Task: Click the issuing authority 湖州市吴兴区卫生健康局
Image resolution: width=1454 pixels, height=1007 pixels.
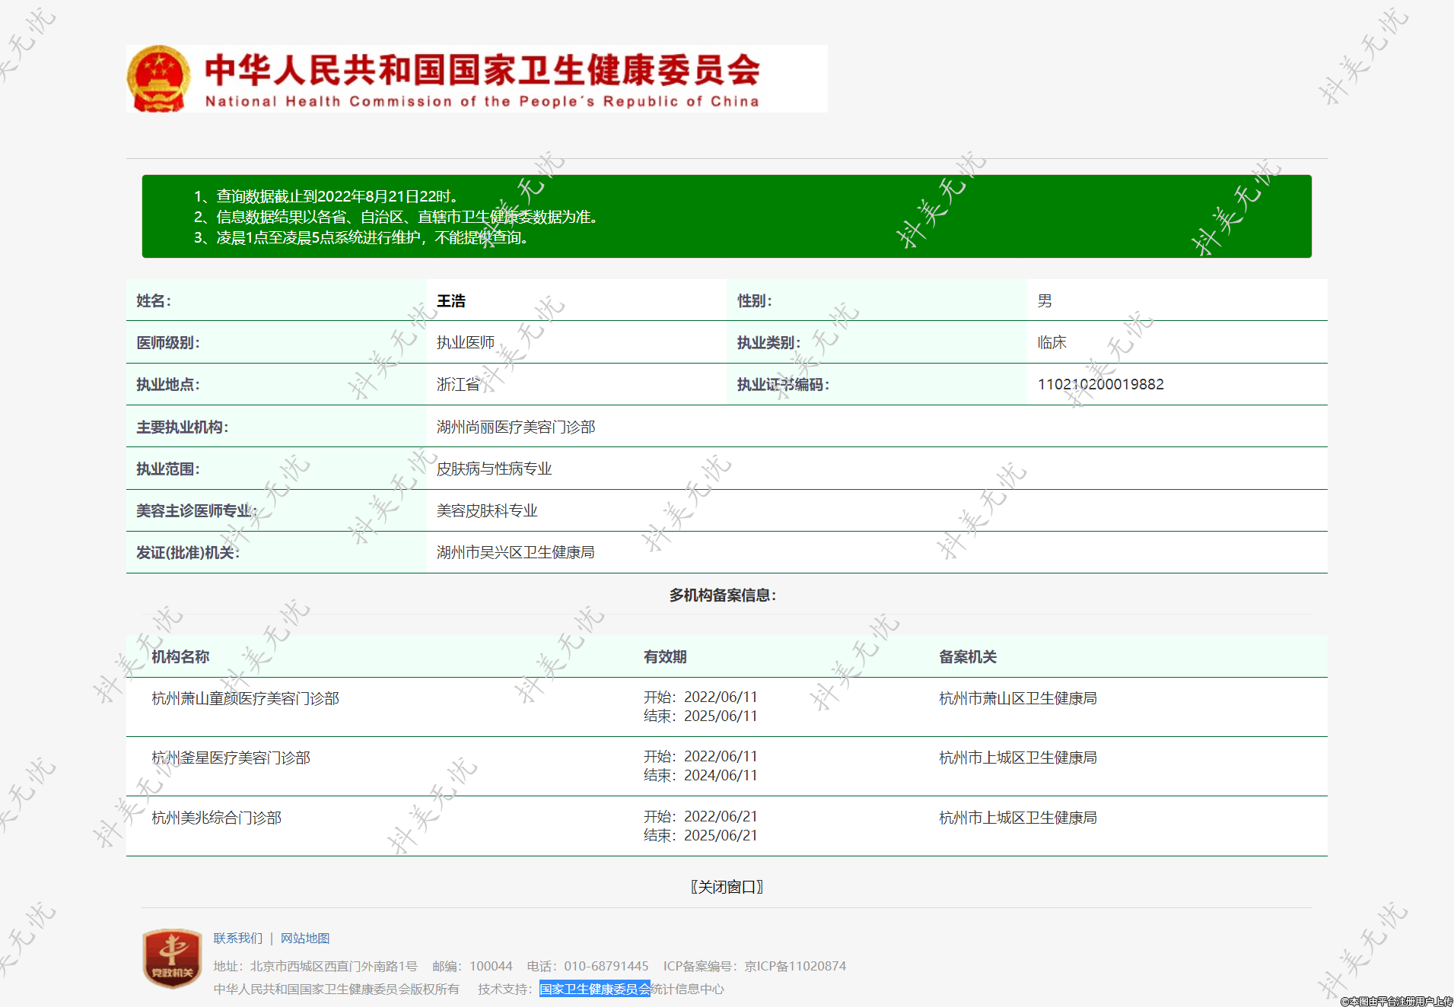Action: tap(515, 552)
